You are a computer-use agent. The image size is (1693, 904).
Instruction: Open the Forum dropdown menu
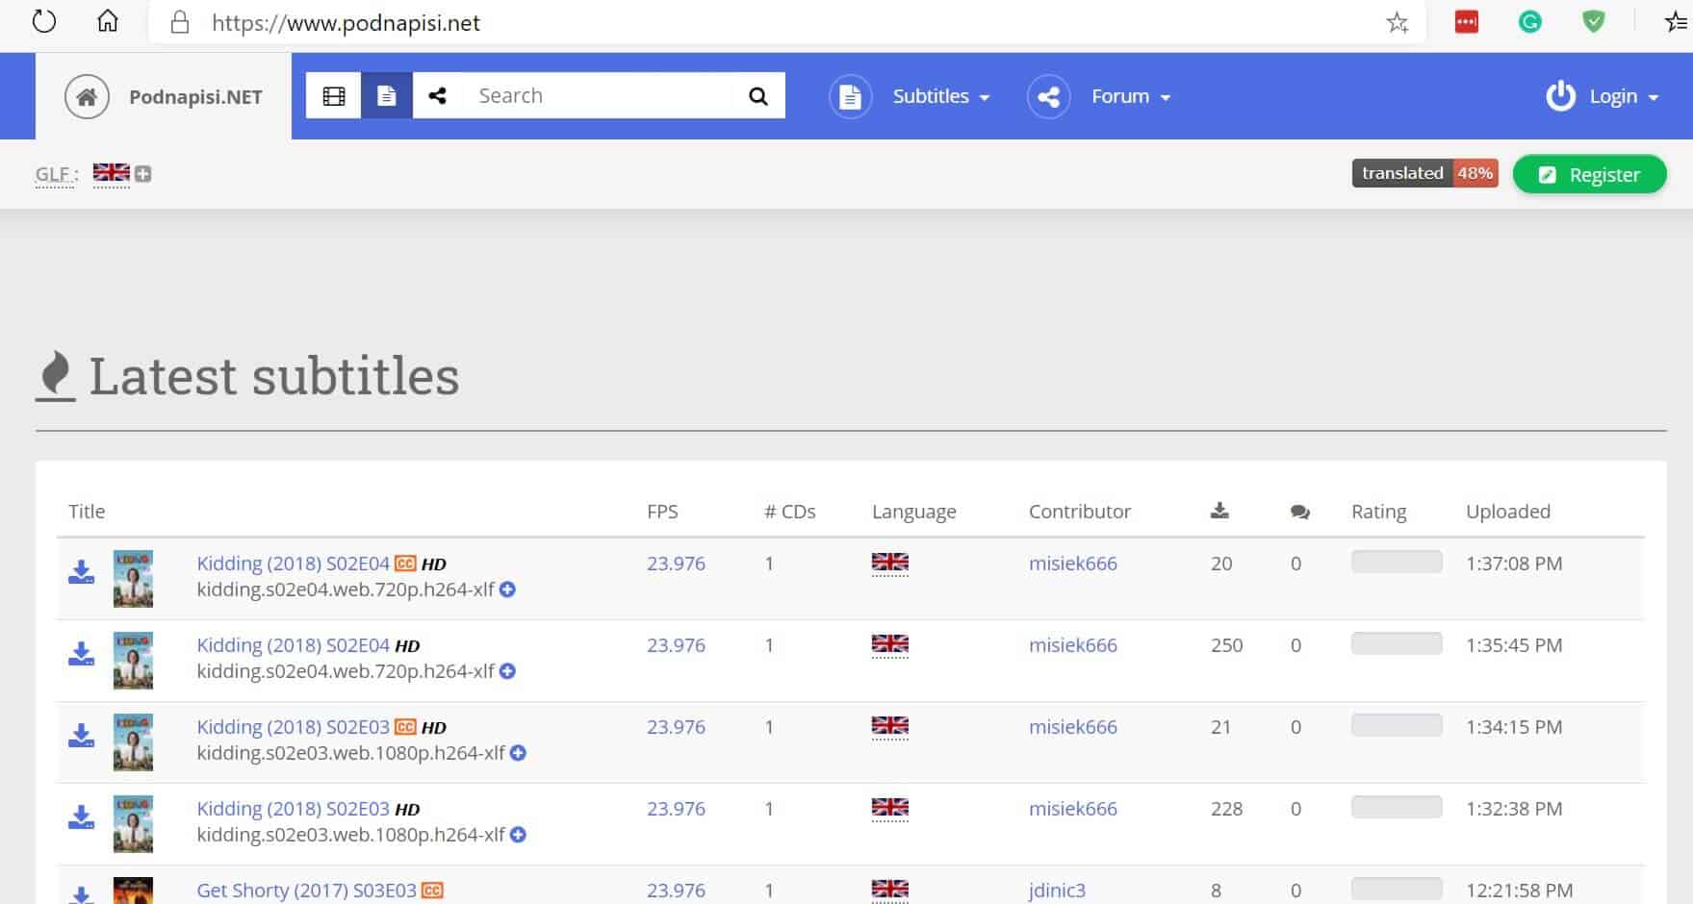(1131, 96)
